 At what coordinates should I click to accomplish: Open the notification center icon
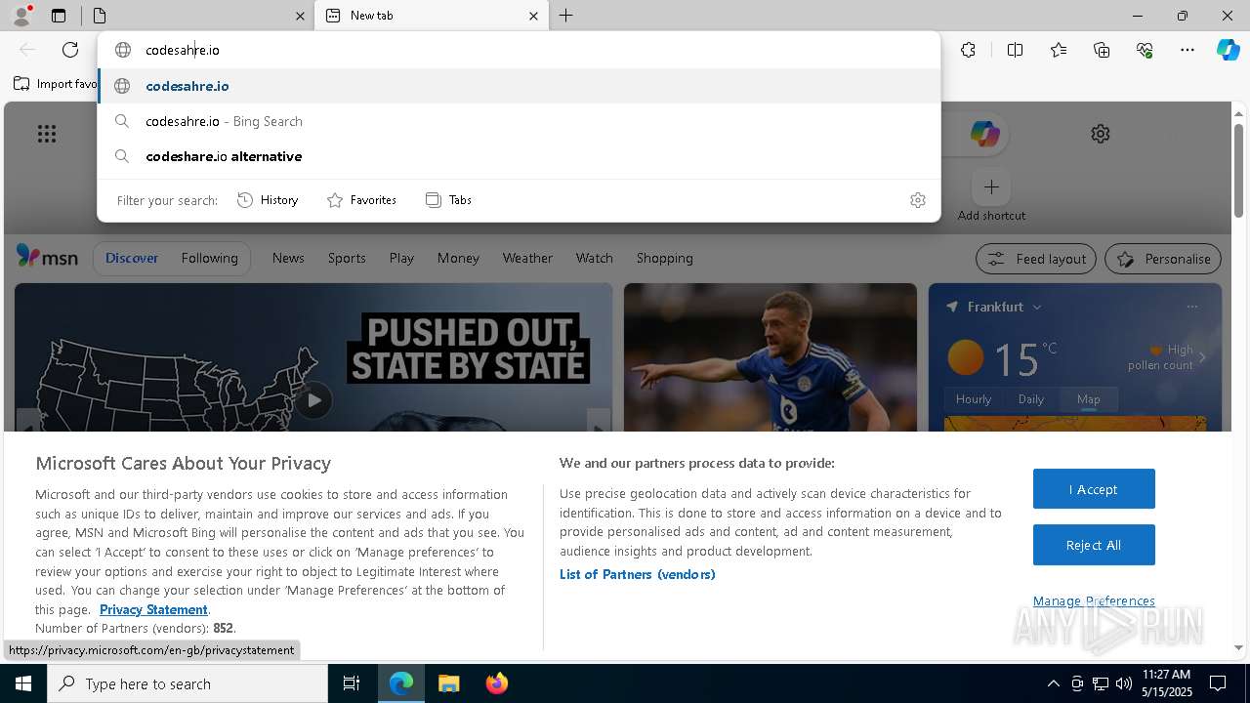pos(1218,683)
